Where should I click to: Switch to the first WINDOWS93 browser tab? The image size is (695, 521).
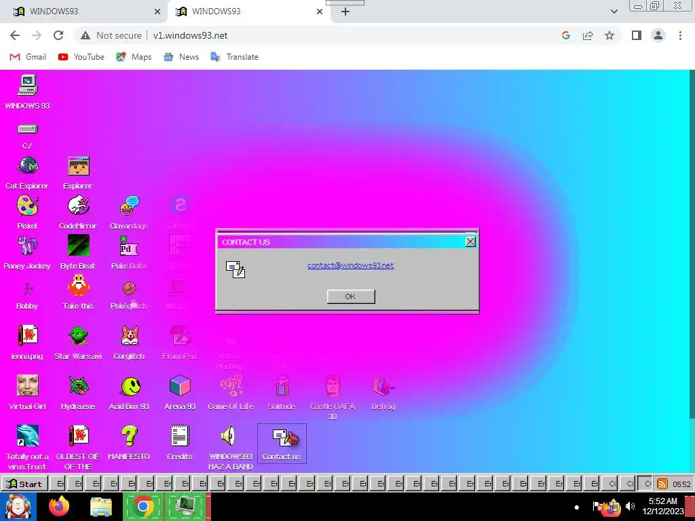pyautogui.click(x=83, y=12)
